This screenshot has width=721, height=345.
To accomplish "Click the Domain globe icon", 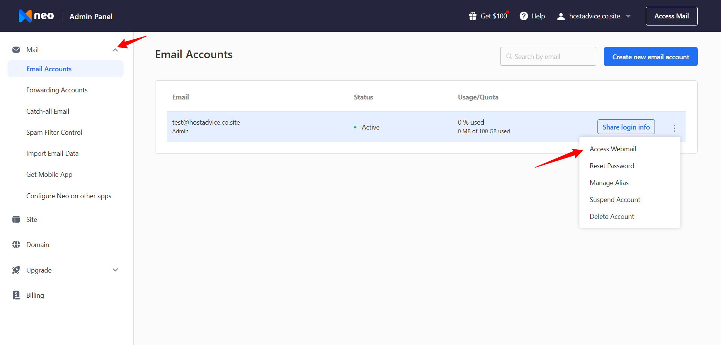I will 16,244.
